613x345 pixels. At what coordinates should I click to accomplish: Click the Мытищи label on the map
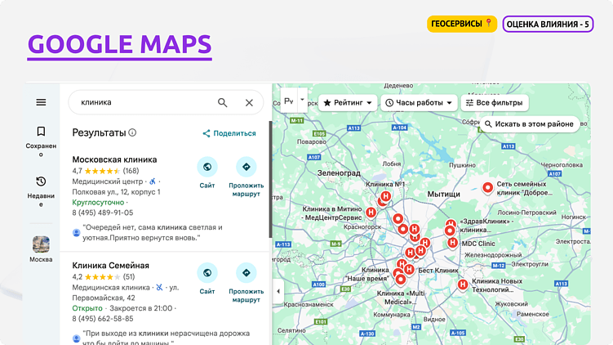tap(444, 195)
